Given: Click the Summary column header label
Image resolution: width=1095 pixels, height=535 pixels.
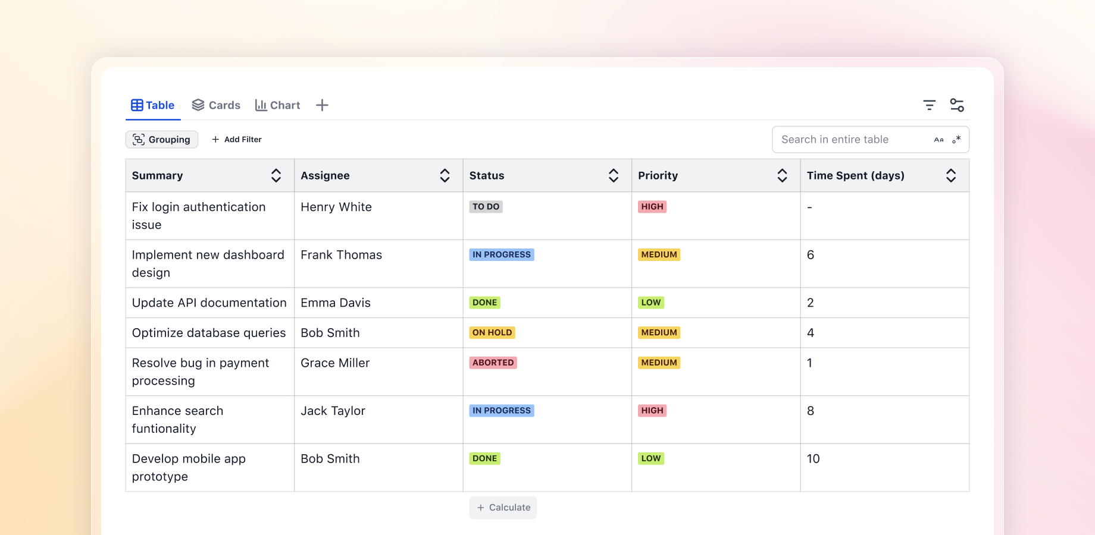Looking at the screenshot, I should 157,175.
